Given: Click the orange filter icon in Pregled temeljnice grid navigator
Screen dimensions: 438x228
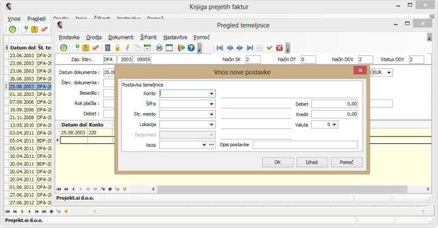Looking at the screenshot, I should pyautogui.click(x=125, y=189).
